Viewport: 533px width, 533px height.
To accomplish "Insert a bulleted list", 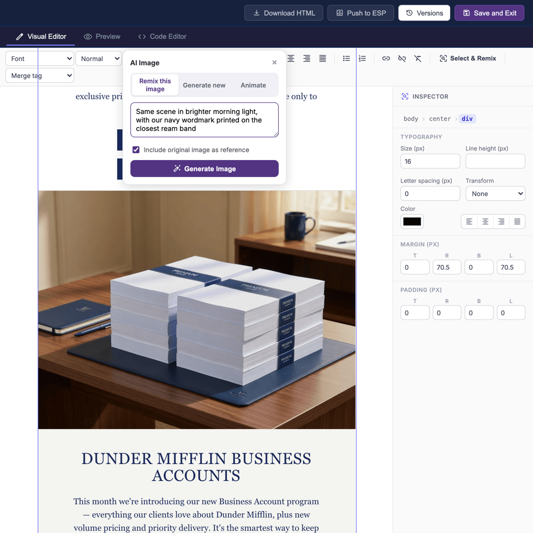I will (347, 58).
